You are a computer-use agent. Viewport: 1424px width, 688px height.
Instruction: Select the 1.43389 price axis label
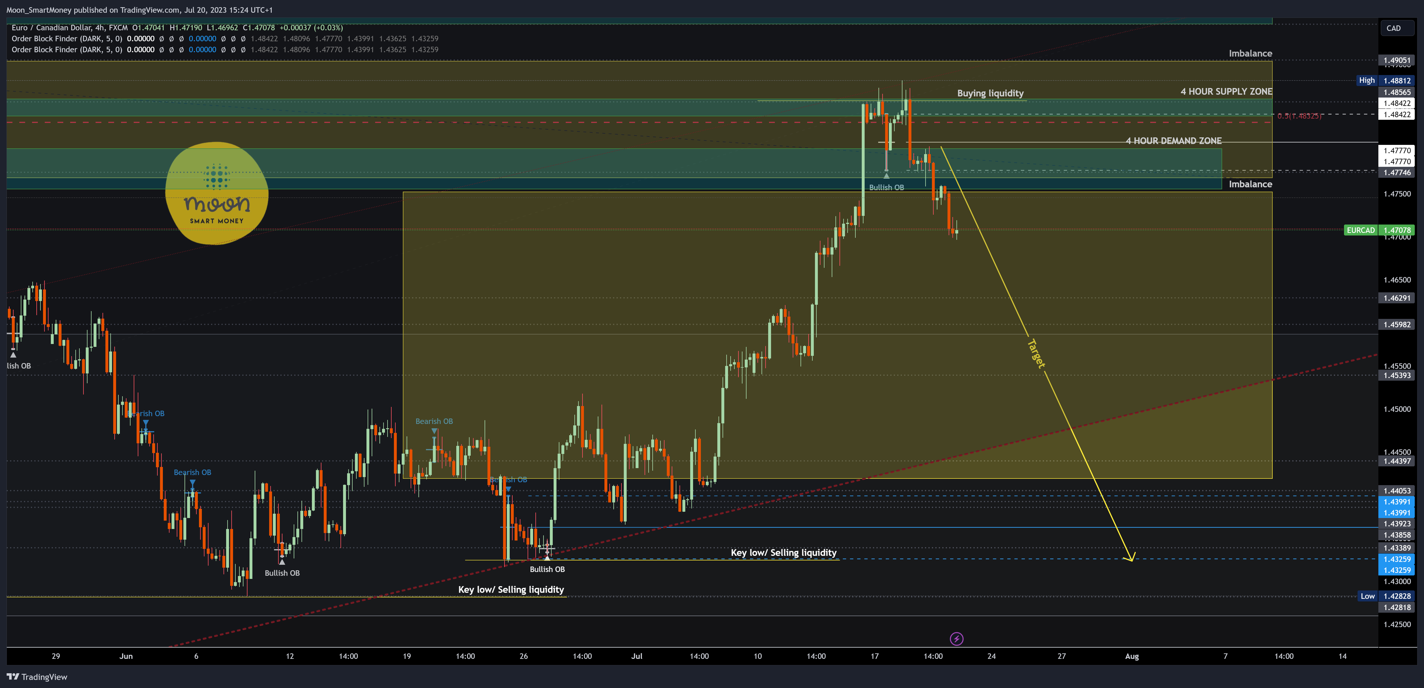pyautogui.click(x=1396, y=548)
